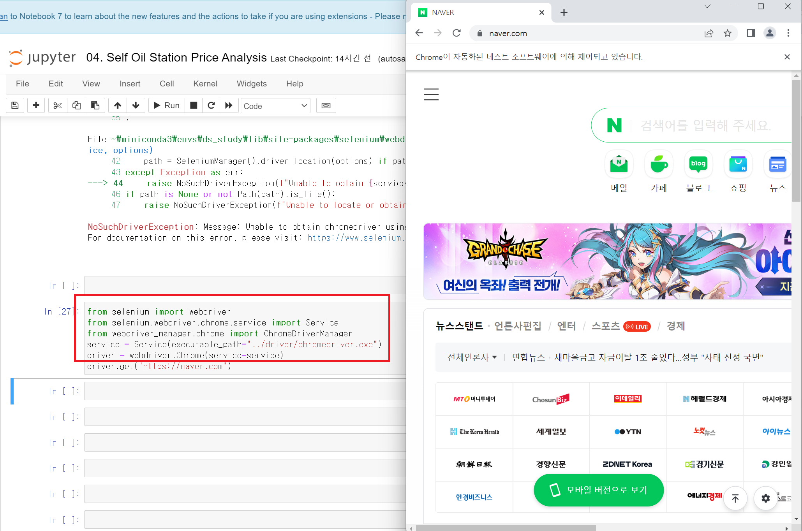
Task: Open the Kernel menu
Action: pos(205,84)
